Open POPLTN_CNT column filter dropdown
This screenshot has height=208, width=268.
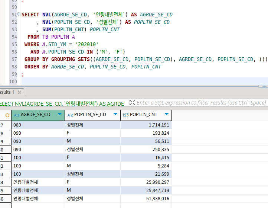(x=167, y=115)
